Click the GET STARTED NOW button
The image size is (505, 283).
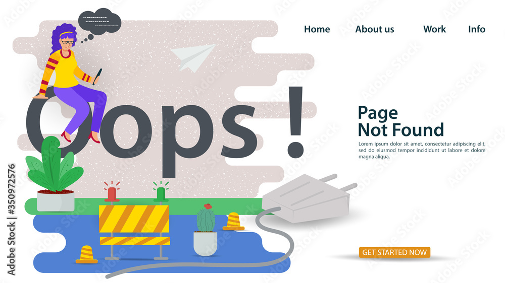(394, 252)
